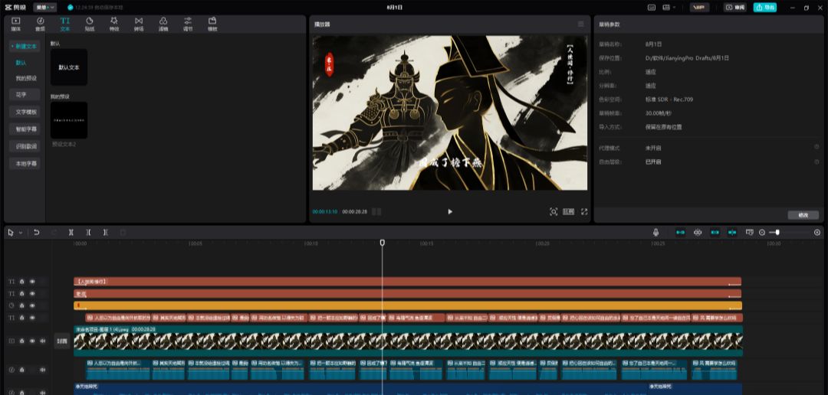Open the player panel hamburger menu
The height and width of the screenshot is (395, 828).
(x=581, y=24)
